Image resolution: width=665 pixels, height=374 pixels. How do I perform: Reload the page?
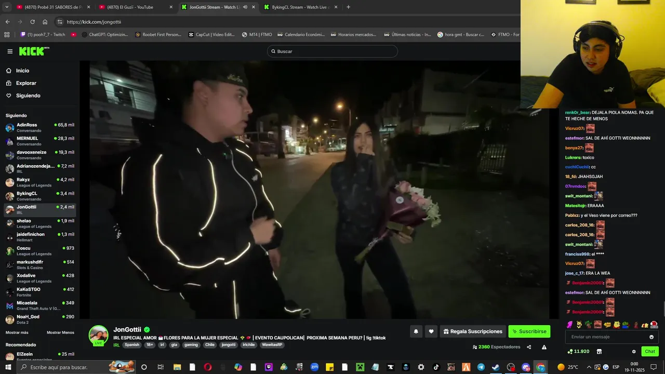tap(32, 22)
